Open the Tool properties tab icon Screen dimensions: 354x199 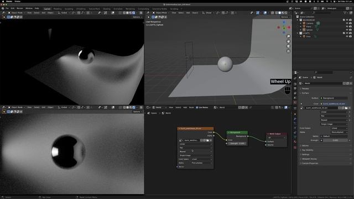[295, 78]
